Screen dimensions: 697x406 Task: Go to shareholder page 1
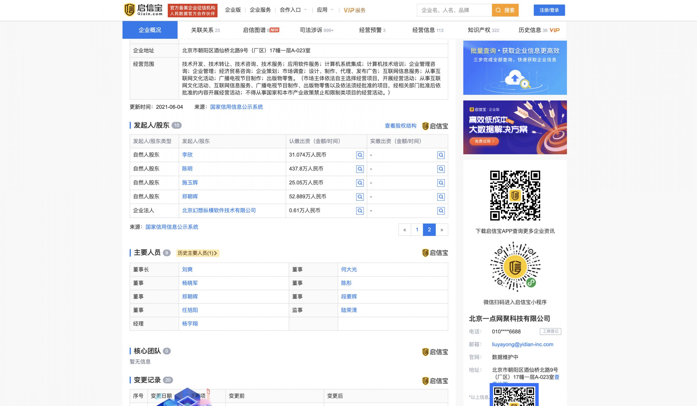coord(417,230)
